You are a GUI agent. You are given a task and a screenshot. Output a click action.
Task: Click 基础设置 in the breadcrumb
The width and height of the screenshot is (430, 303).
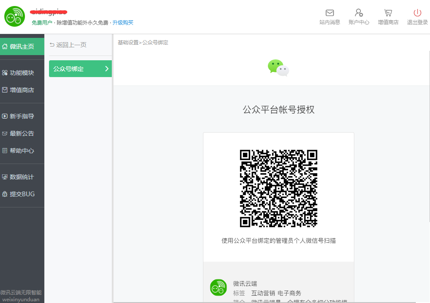point(128,43)
